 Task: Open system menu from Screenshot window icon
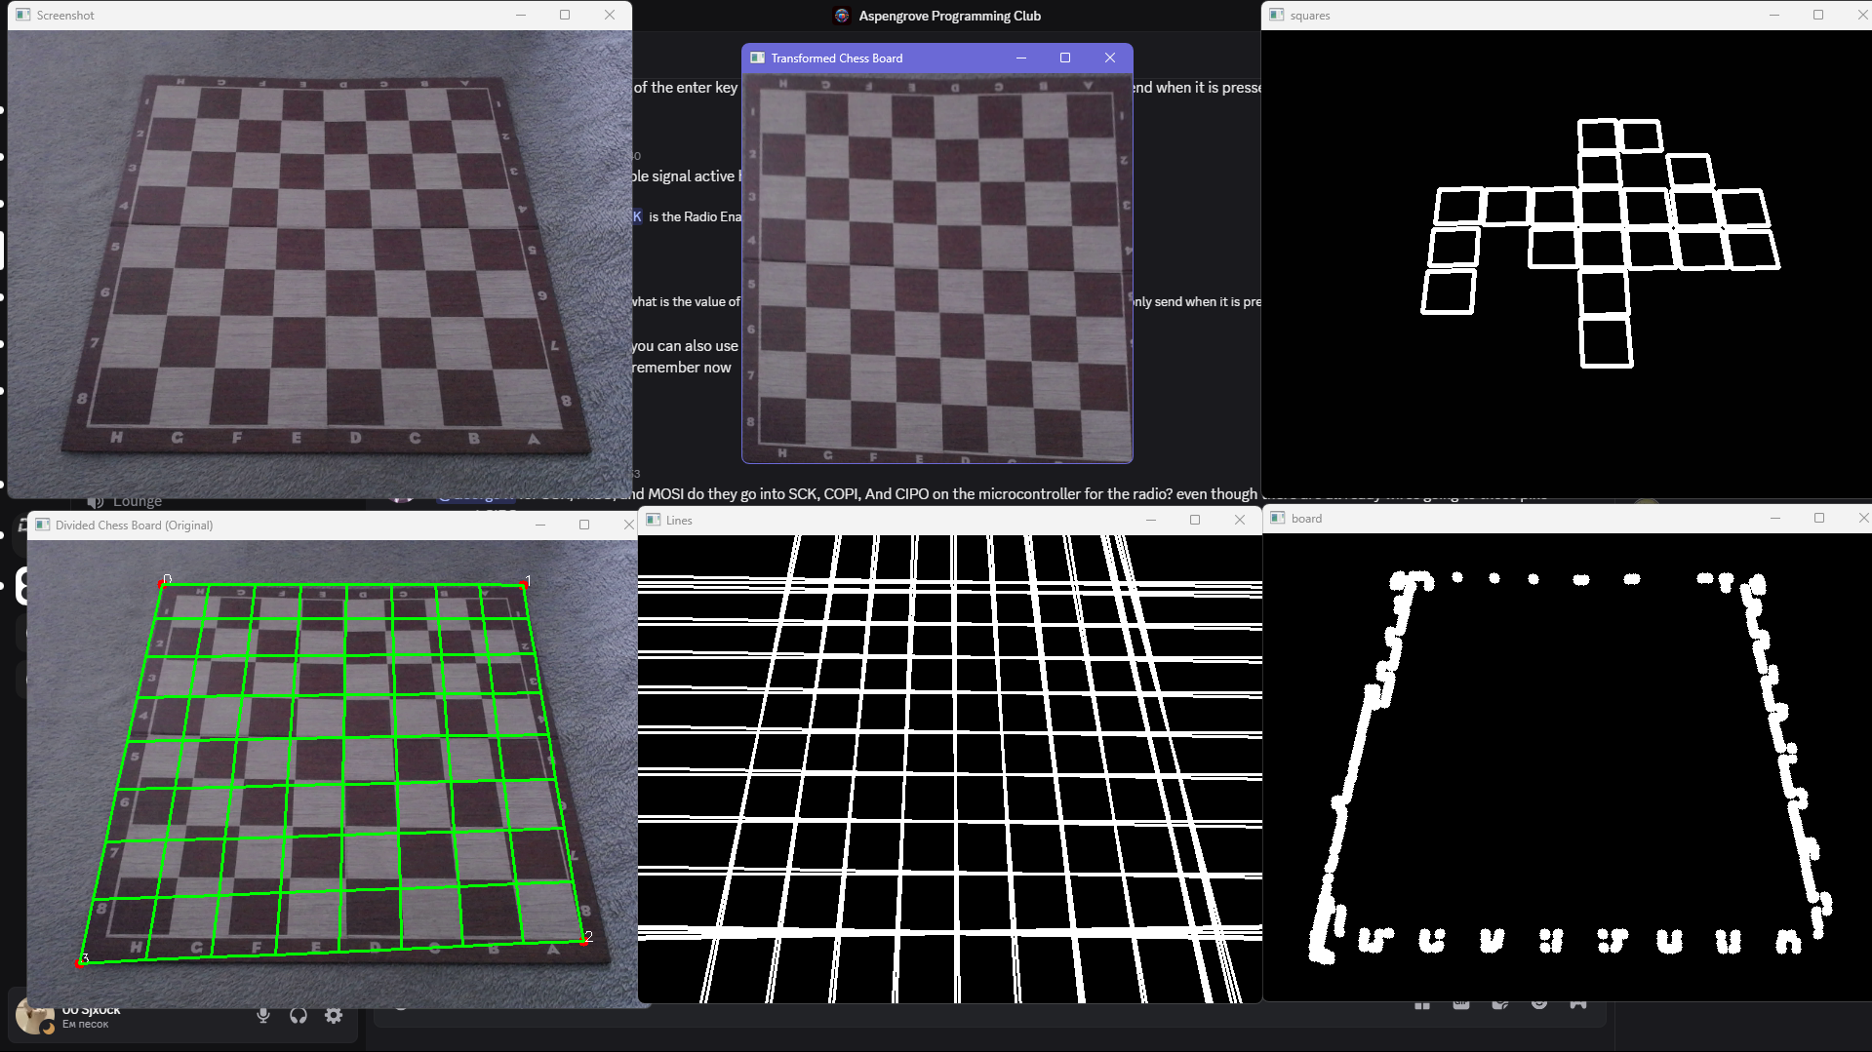pyautogui.click(x=23, y=16)
